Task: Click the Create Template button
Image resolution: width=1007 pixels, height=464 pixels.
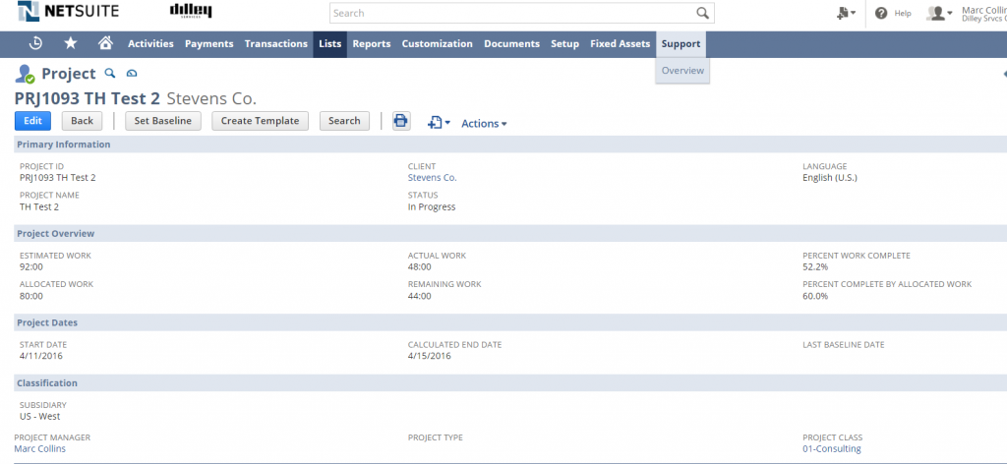Action: click(261, 121)
